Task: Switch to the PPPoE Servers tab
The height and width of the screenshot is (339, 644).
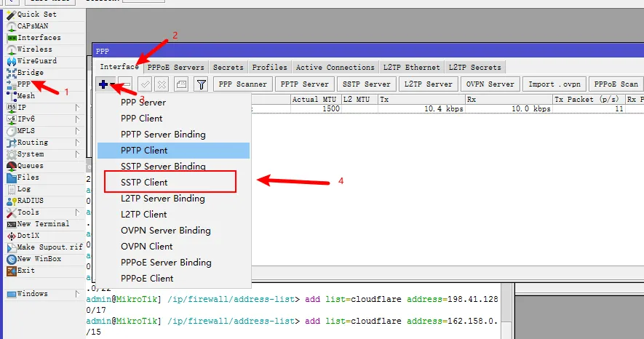Action: (176, 68)
